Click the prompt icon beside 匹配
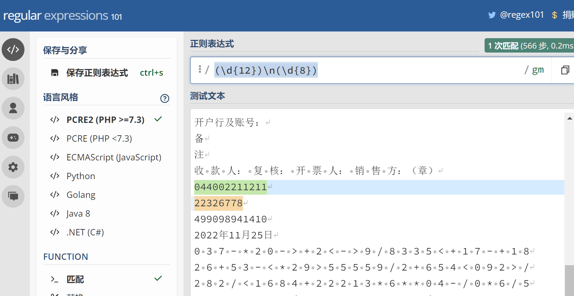The height and width of the screenshot is (296, 574). [55, 279]
